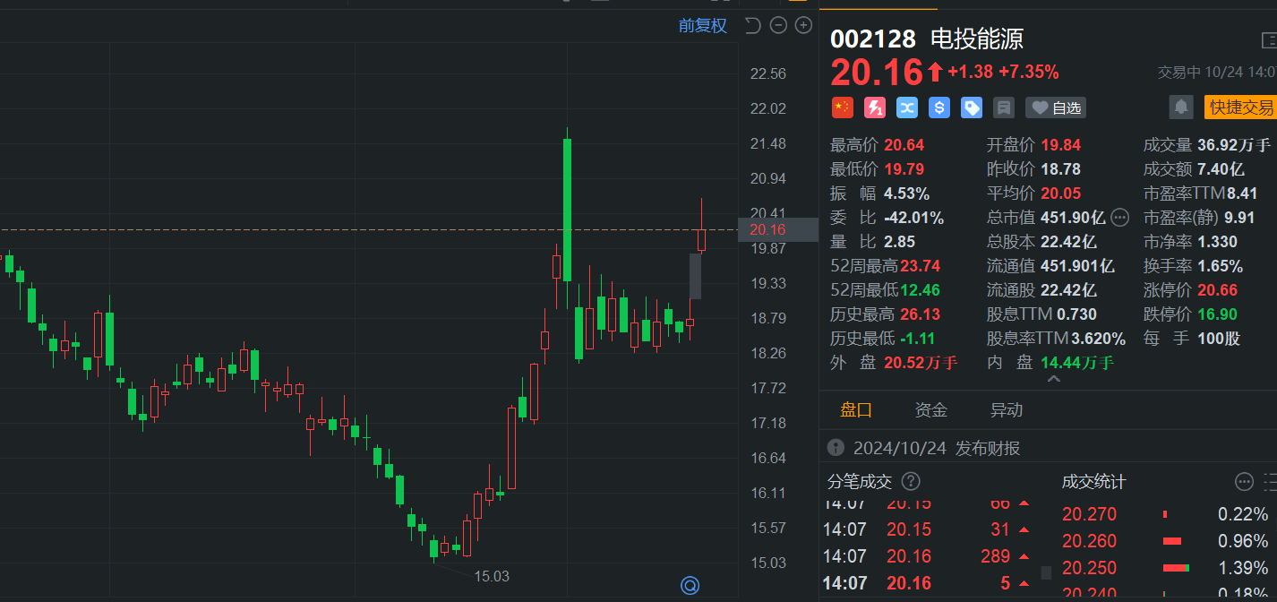Viewport: 1277px width, 602px height.
Task: Open the 2024/10/24 发布财报 notice
Action: click(x=935, y=448)
